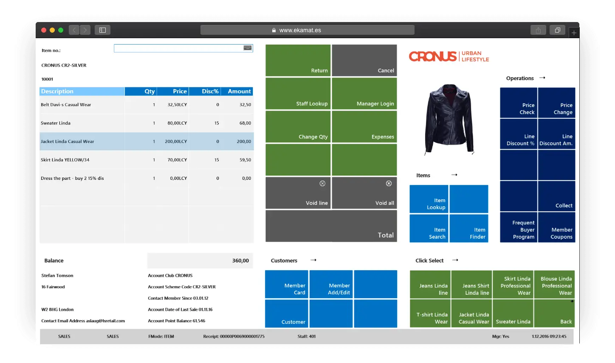Click the jacket product thumbnail
Viewport: 615px width, 363px height.
tap(449, 119)
